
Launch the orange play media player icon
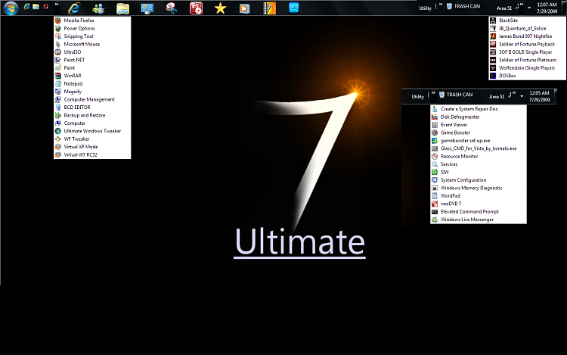244,8
